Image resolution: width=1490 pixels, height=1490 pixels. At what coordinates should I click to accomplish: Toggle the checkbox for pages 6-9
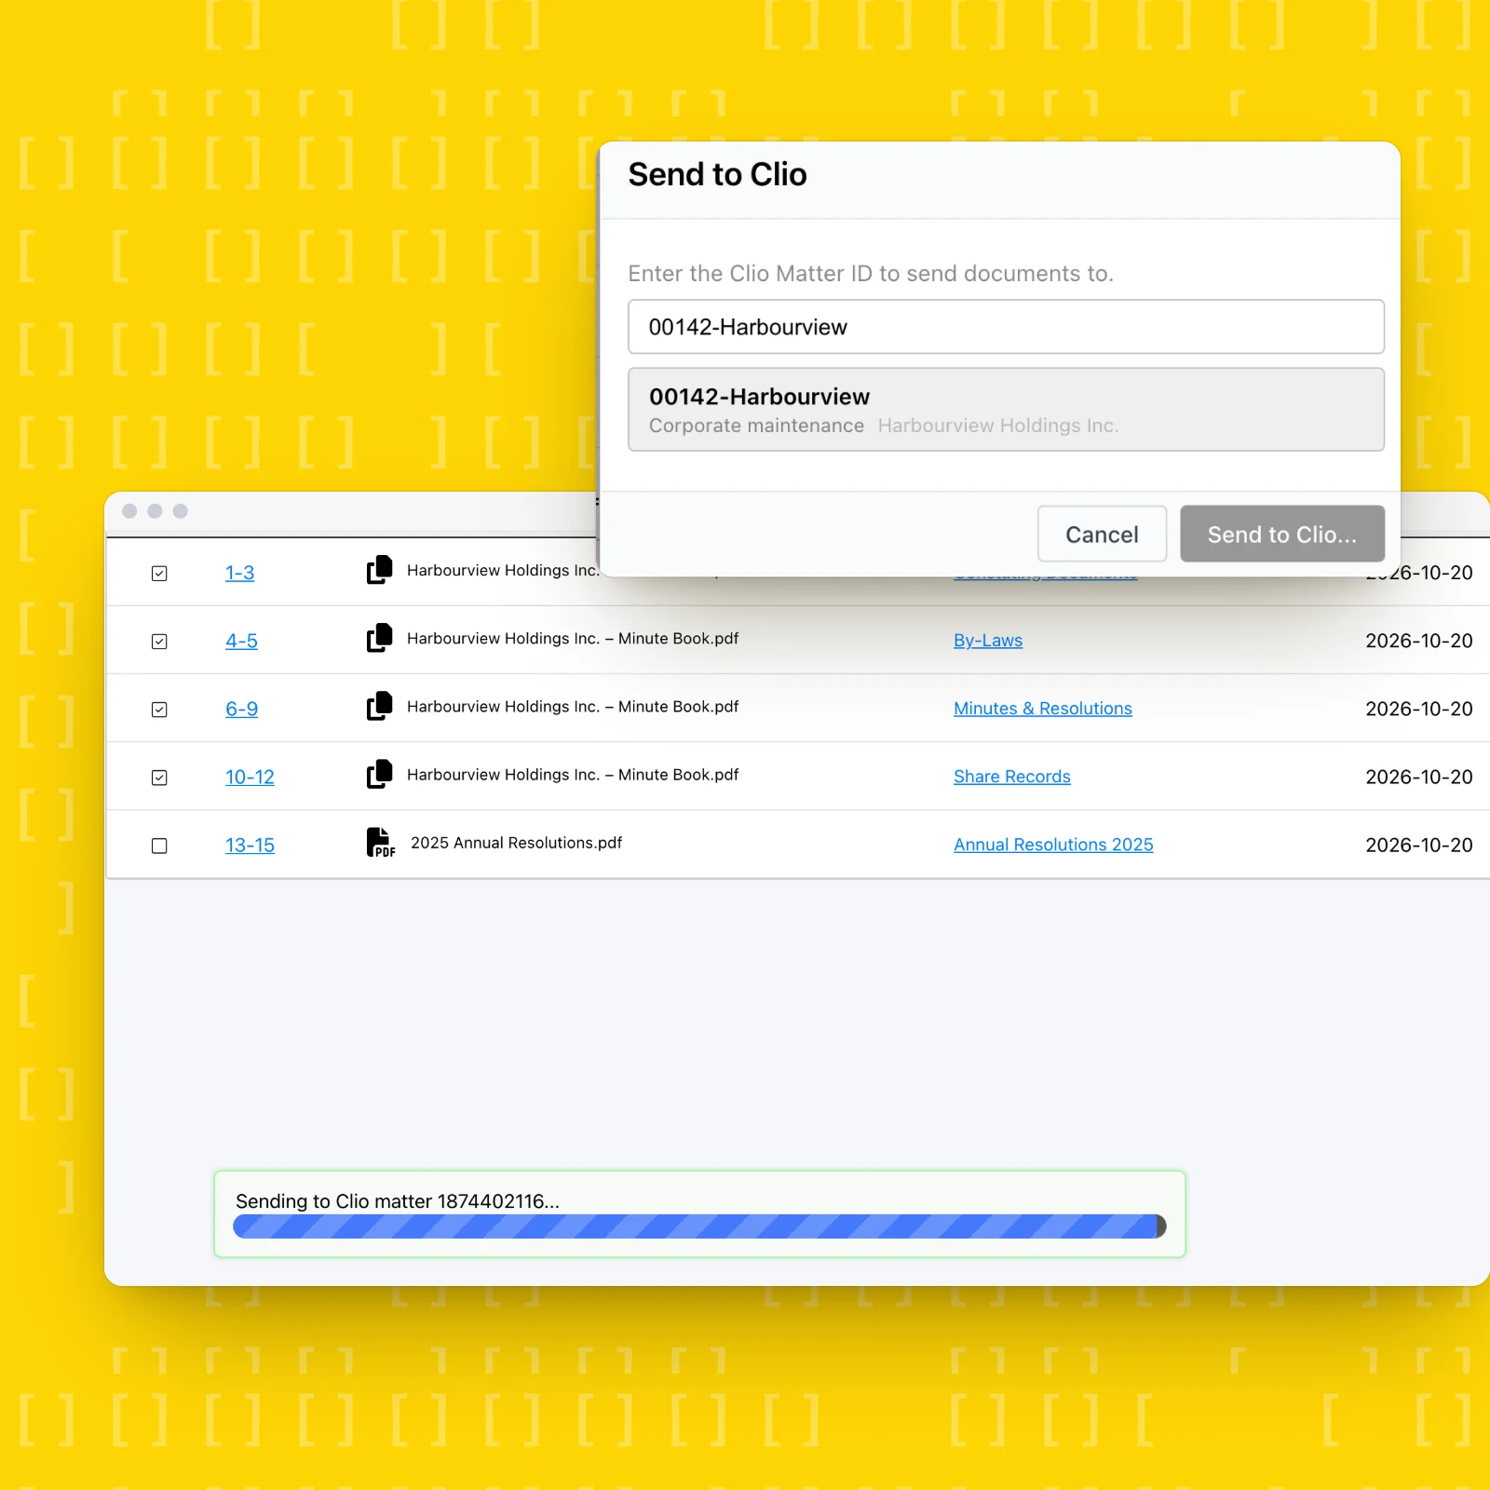coord(159,710)
